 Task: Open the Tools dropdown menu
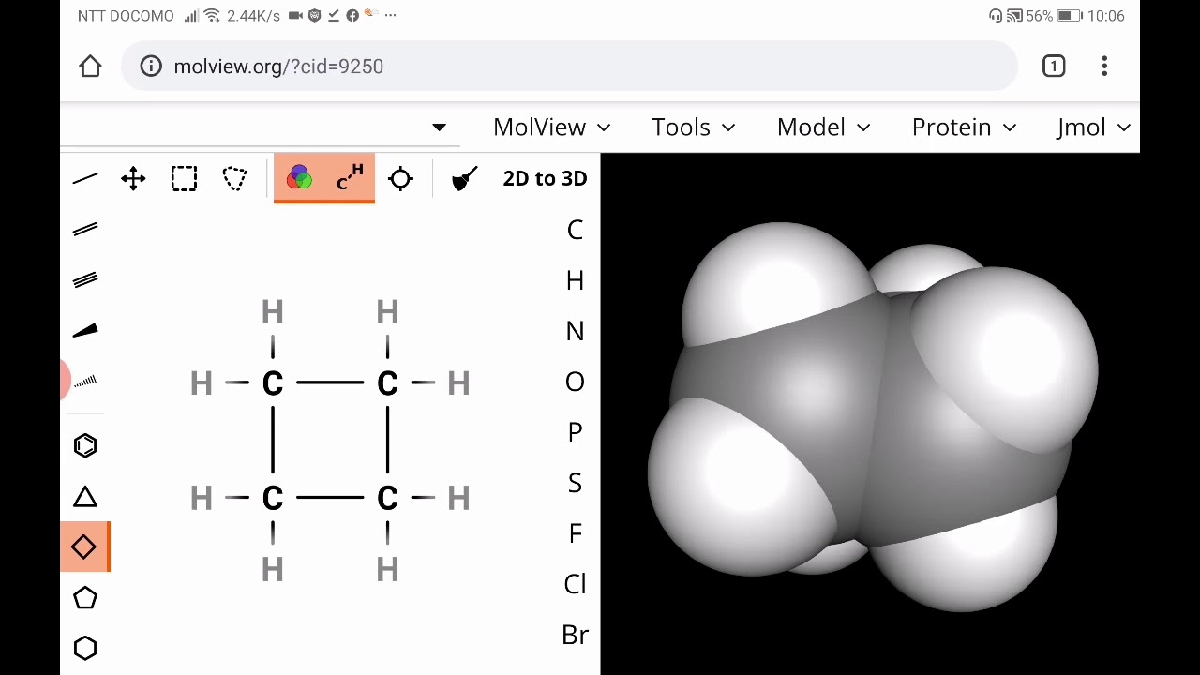(693, 127)
